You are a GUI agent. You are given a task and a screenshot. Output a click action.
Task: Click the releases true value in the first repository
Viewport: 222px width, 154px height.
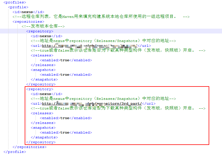pyautogui.click(x=65, y=60)
